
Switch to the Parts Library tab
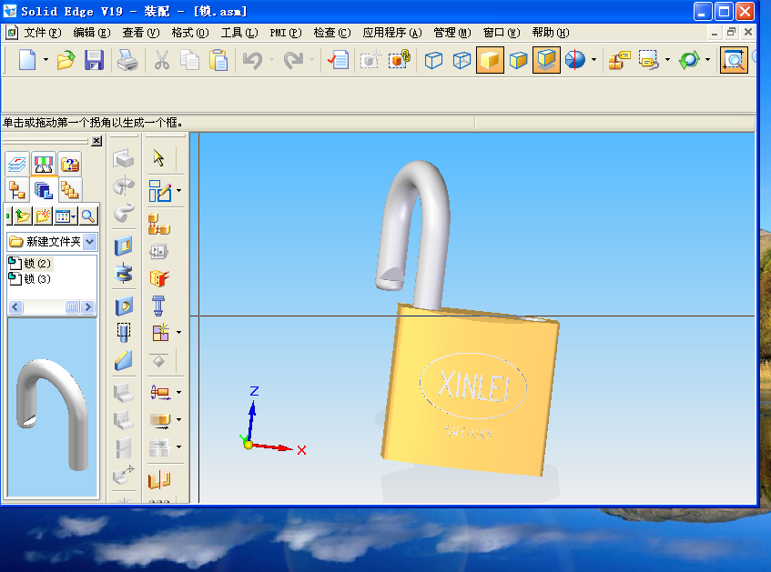click(x=44, y=190)
